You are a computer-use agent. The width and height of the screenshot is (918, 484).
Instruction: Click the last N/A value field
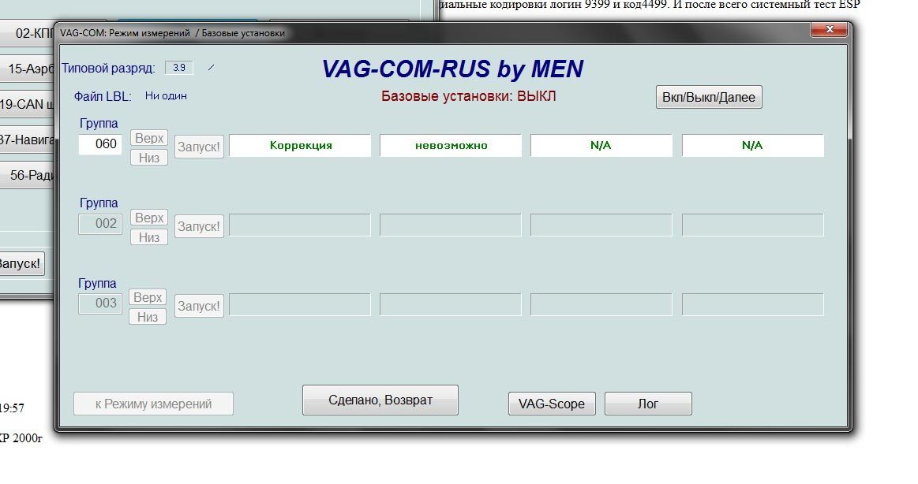pos(753,146)
